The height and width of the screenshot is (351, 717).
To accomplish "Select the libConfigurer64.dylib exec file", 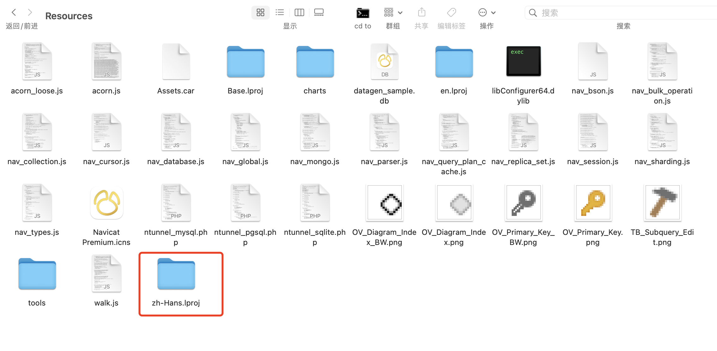I will [x=523, y=61].
